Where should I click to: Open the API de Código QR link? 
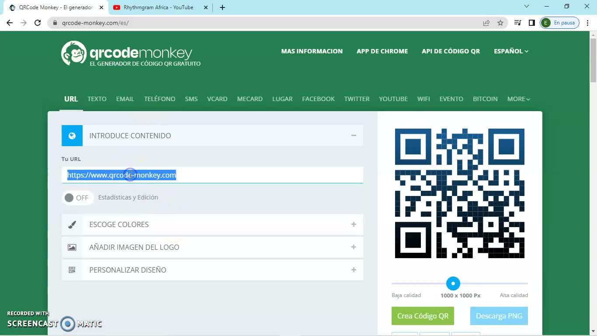(451, 51)
